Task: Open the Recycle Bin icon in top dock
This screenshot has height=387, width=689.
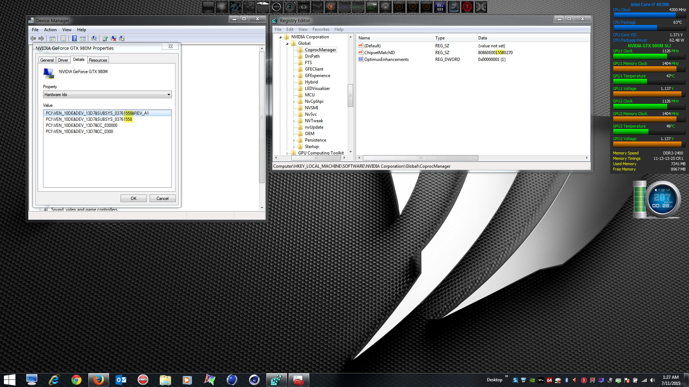Action: click(x=304, y=7)
